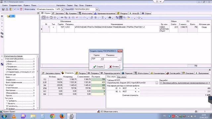Click the binoculars Find icon
212x119 pixels.
click(x=110, y=18)
